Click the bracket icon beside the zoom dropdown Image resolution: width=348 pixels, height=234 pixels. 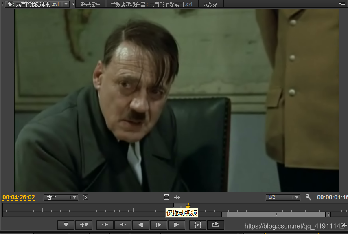point(85,197)
